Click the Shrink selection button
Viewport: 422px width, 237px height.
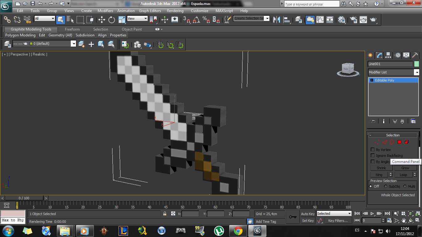pos(381,168)
